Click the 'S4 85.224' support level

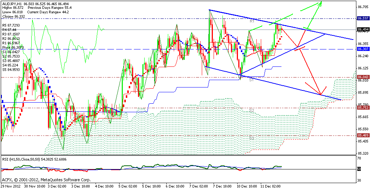pos(10,65)
